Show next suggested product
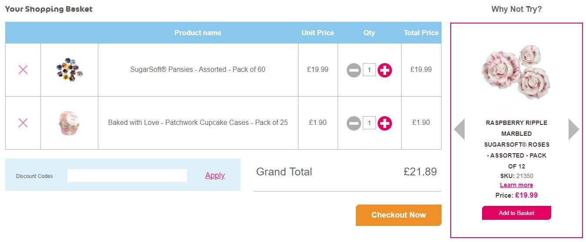This screenshot has height=242, width=586. coord(573,129)
